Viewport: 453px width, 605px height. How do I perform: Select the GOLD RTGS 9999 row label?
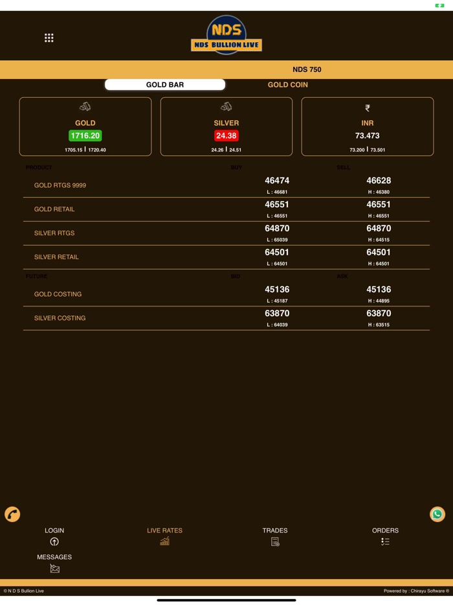pyautogui.click(x=60, y=185)
